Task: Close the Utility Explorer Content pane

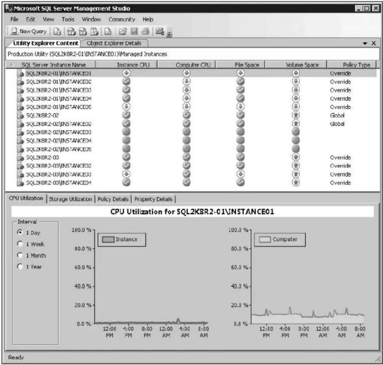Action: (x=374, y=43)
